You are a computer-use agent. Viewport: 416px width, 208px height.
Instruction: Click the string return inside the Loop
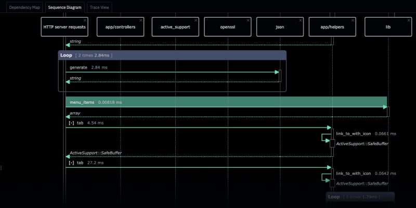click(x=75, y=78)
